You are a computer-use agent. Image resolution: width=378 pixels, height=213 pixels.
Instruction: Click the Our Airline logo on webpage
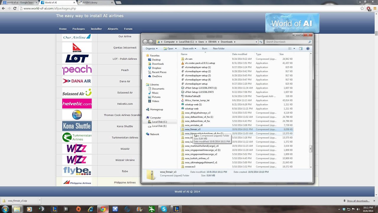pos(77,37)
